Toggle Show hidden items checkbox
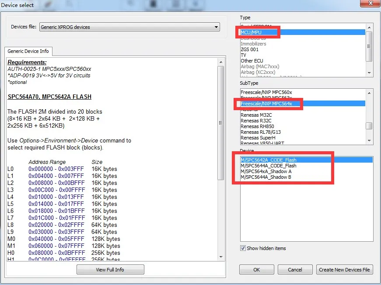Viewport: 381px width, 285px height. (243, 248)
